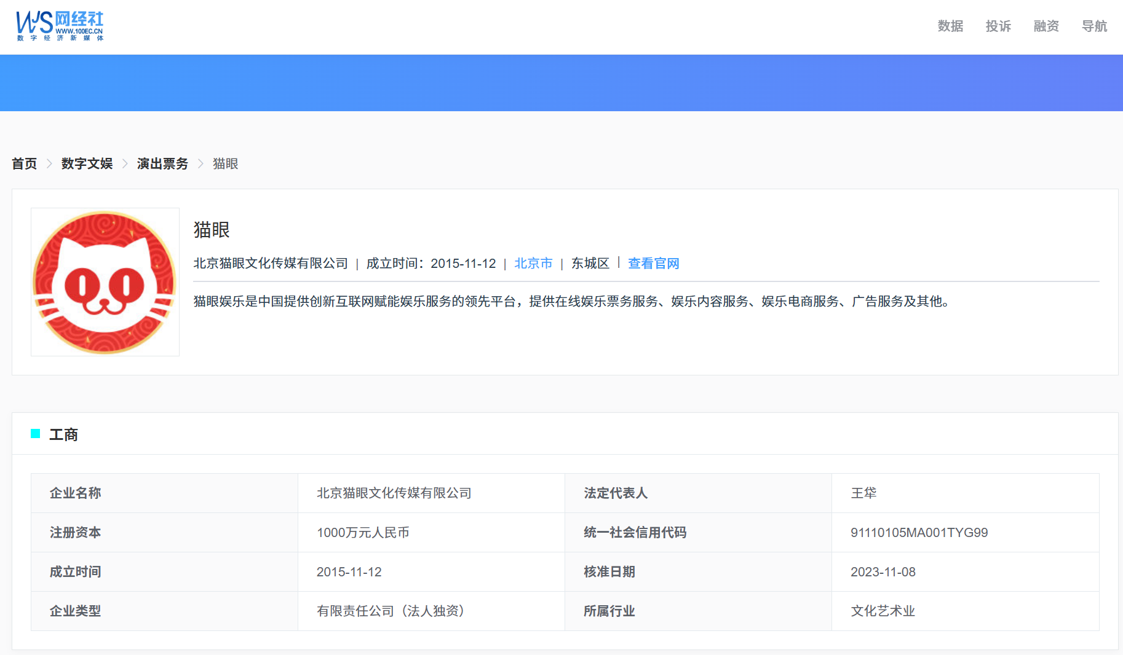Select 有限责任公司（法人独资） value

(391, 611)
